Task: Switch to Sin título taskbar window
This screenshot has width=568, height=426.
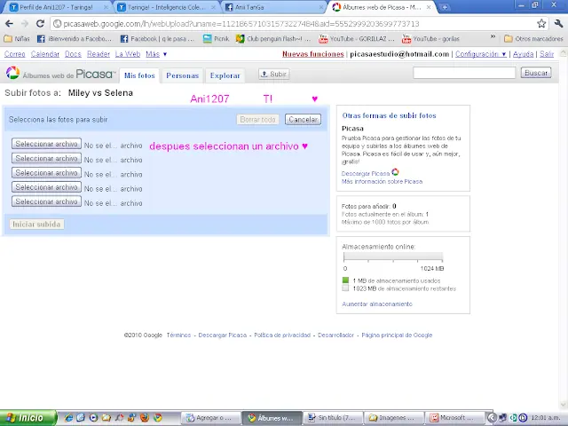Action: (x=334, y=418)
